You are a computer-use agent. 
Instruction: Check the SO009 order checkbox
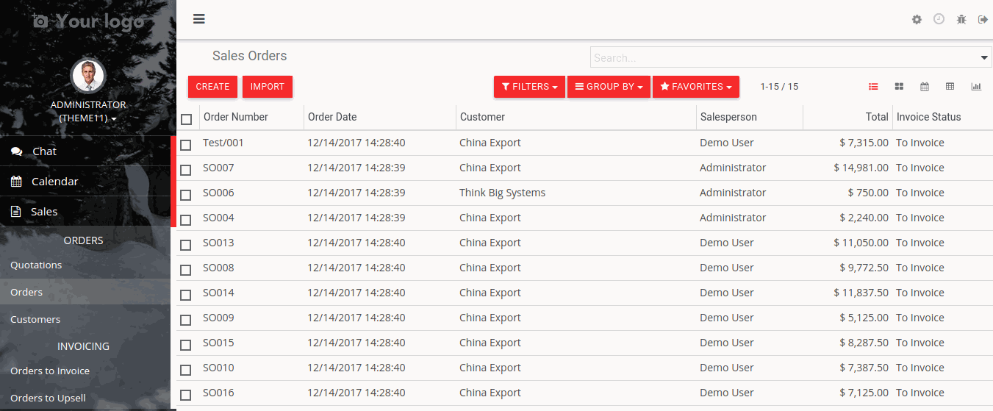click(186, 320)
